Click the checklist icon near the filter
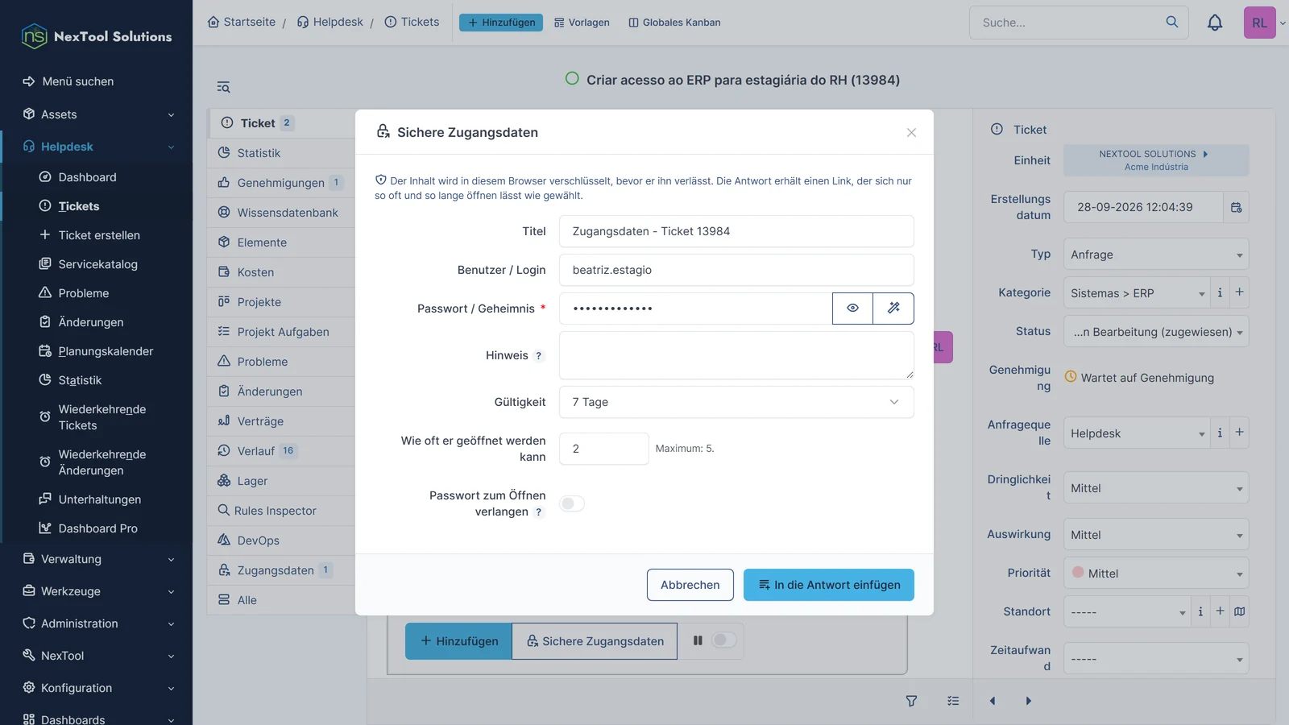This screenshot has width=1289, height=725. click(953, 701)
